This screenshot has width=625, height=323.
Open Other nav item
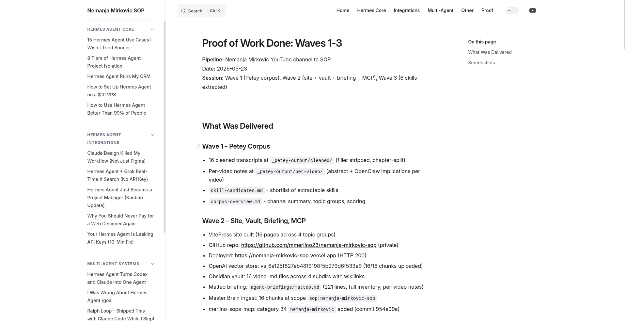coord(467,10)
